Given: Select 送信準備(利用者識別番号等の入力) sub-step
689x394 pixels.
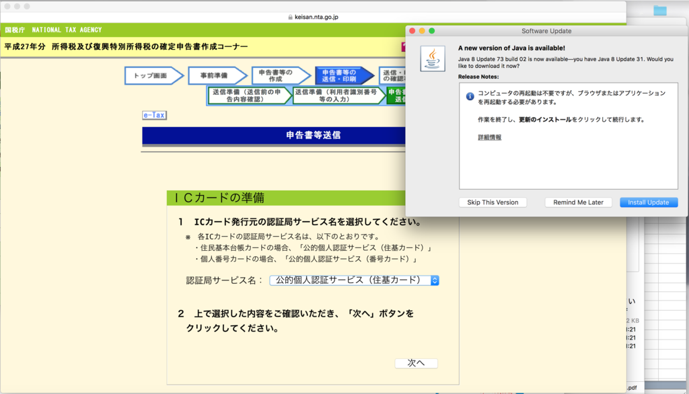Looking at the screenshot, I should 338,95.
